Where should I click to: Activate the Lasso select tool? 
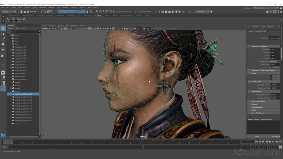click(x=3, y=34)
